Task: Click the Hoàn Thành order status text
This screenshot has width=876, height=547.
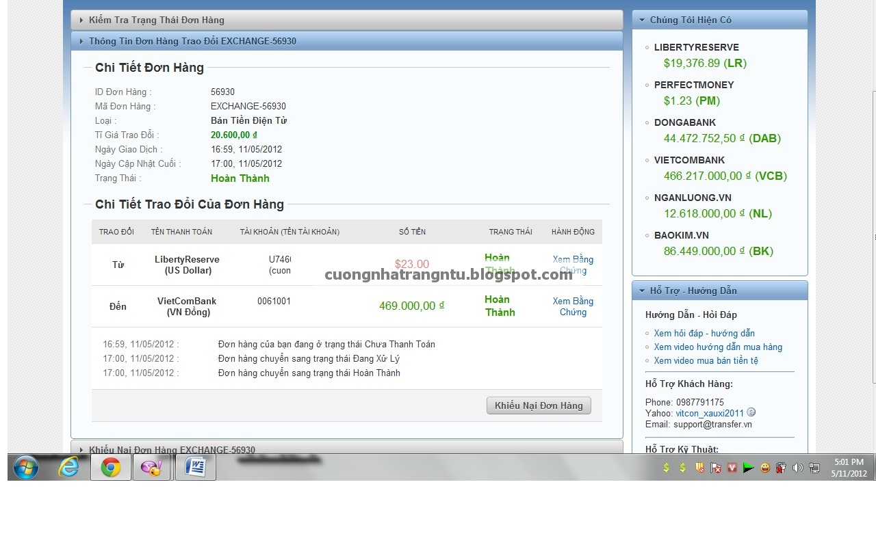Action: click(240, 178)
